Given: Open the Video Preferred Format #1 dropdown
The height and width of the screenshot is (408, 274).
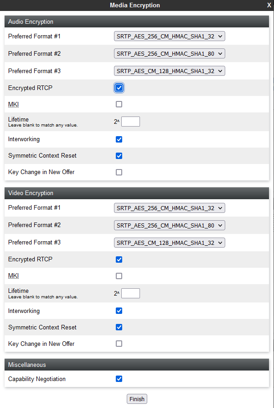Looking at the screenshot, I should pyautogui.click(x=169, y=208).
